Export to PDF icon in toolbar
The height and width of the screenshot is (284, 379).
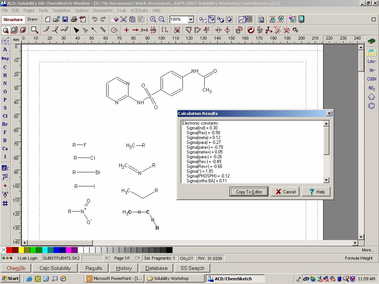pyautogui.click(x=83, y=19)
